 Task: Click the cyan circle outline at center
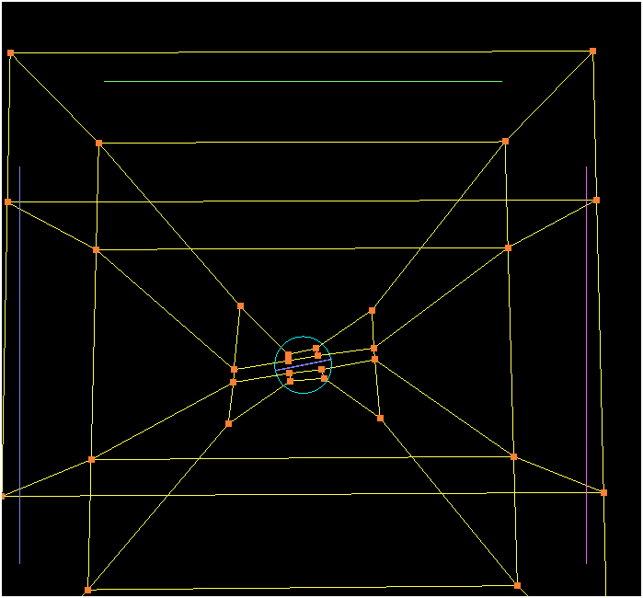click(303, 338)
